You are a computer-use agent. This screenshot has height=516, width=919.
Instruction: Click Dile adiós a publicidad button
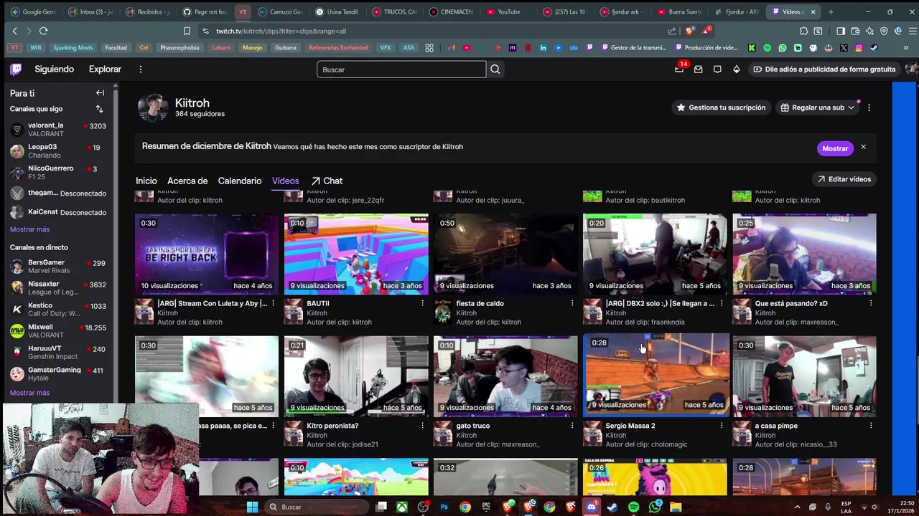point(824,70)
